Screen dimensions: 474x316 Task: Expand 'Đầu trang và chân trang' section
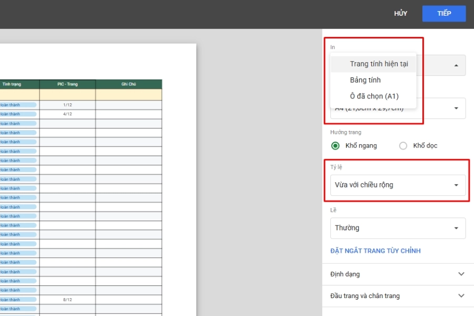click(x=398, y=296)
